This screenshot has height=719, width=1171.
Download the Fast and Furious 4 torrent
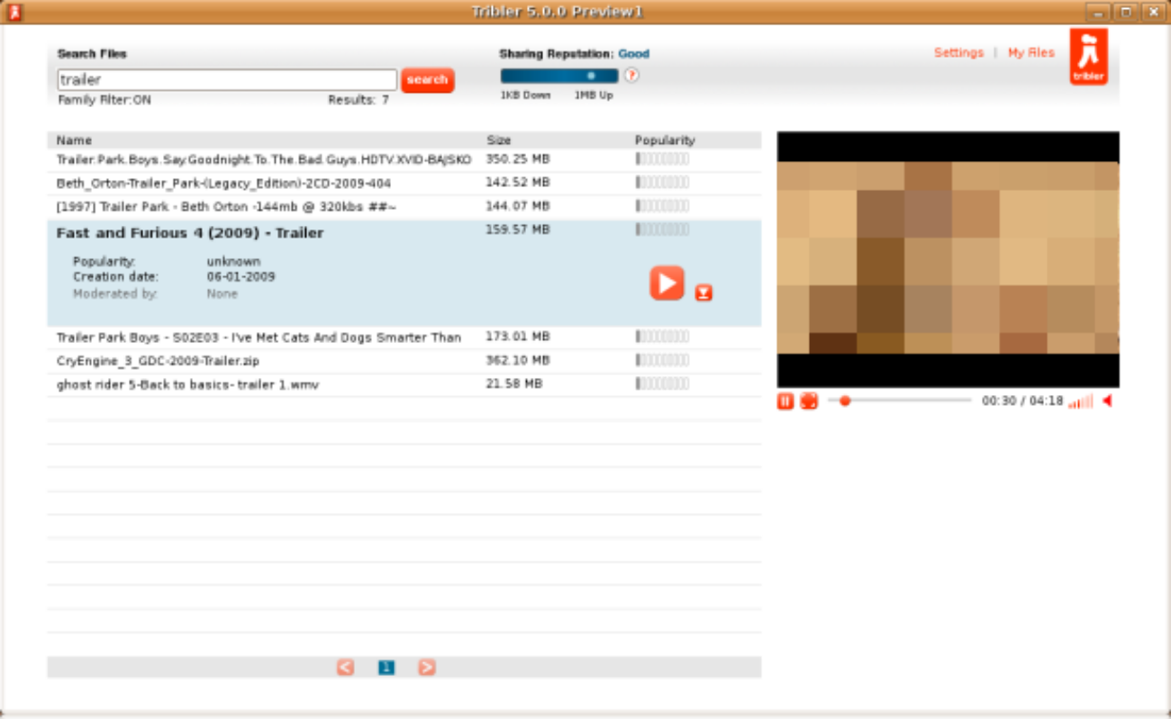[704, 292]
